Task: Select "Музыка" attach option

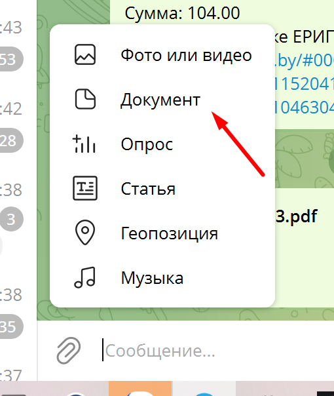Action: pyautogui.click(x=162, y=277)
